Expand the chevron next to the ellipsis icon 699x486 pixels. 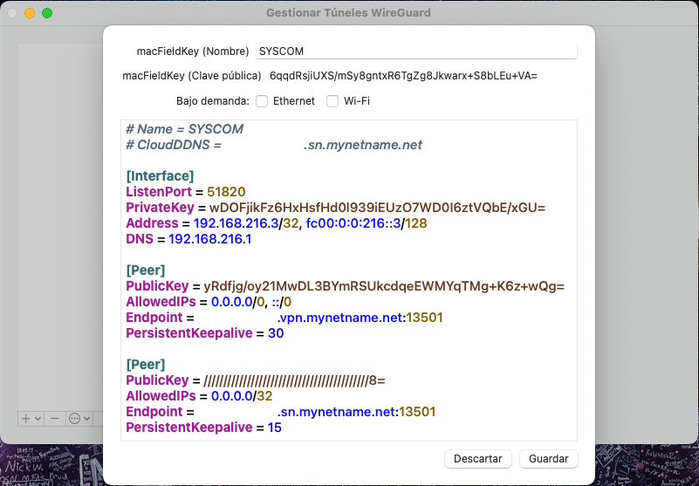pyautogui.click(x=86, y=419)
